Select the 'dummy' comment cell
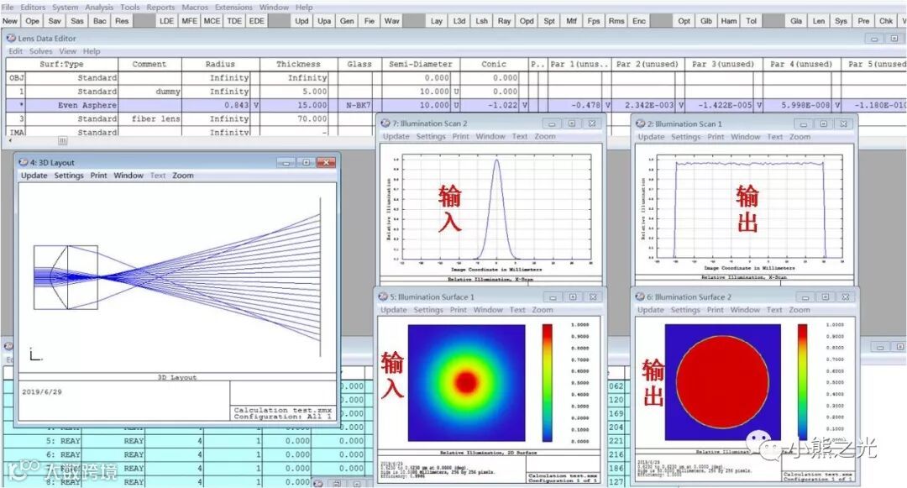 pos(149,92)
